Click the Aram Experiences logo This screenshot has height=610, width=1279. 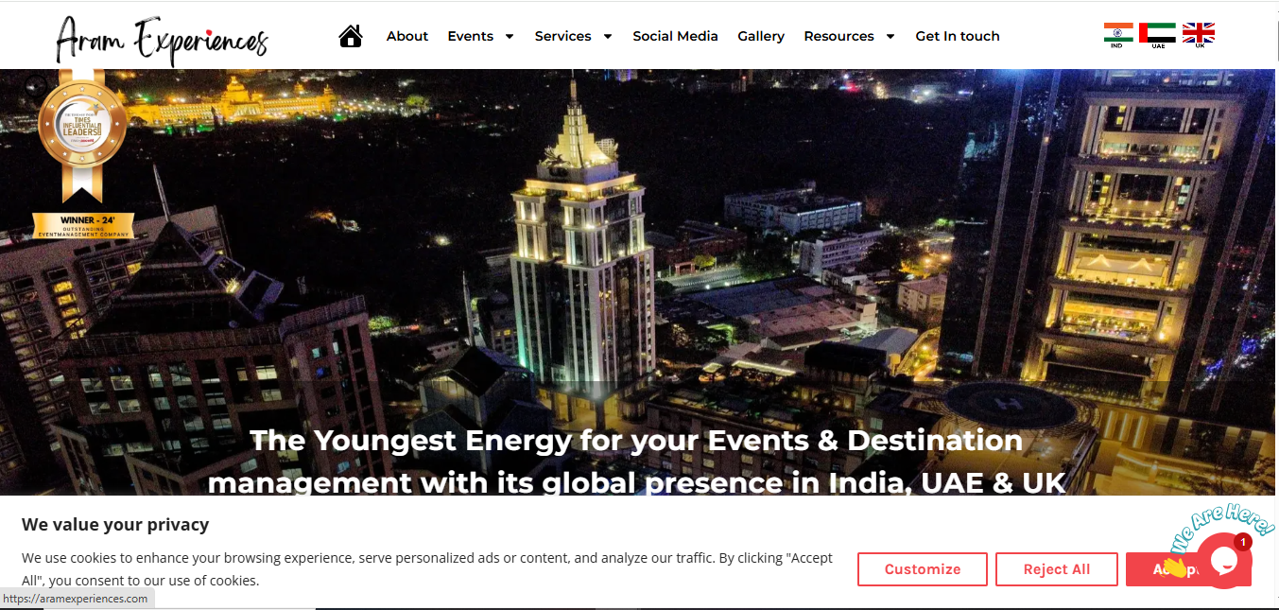tap(162, 39)
